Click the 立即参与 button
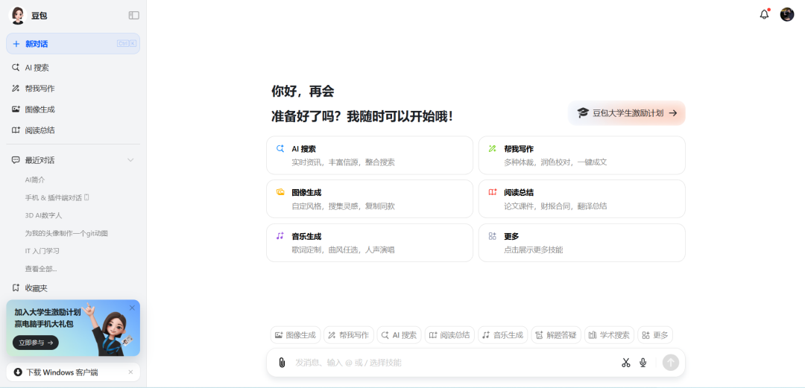Image resolution: width=805 pixels, height=388 pixels. coord(36,343)
